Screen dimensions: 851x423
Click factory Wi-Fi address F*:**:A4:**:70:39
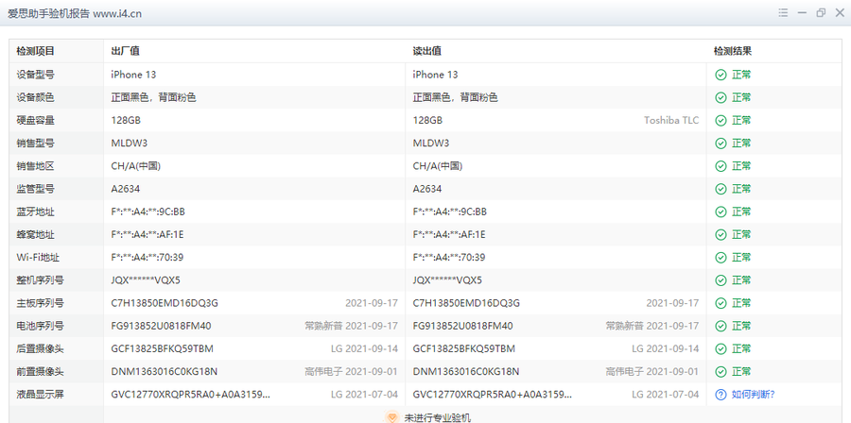click(148, 257)
